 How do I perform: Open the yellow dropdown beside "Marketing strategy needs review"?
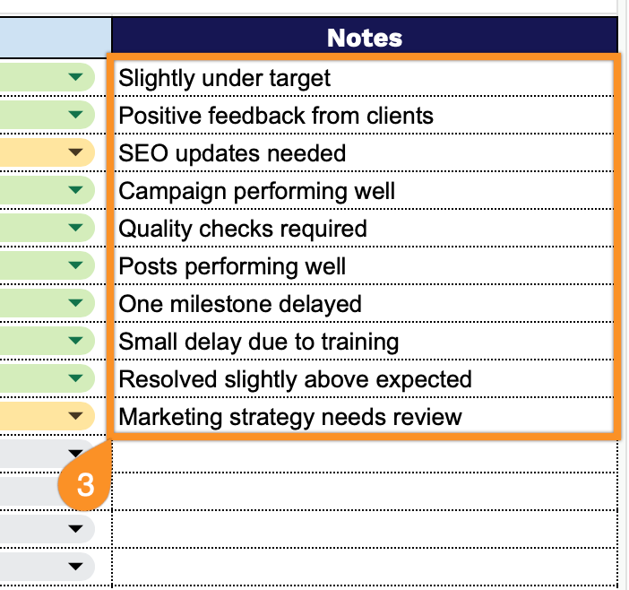[75, 416]
